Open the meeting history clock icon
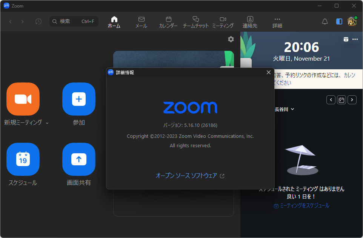Viewport: 363px width, 238px height. pos(38,21)
